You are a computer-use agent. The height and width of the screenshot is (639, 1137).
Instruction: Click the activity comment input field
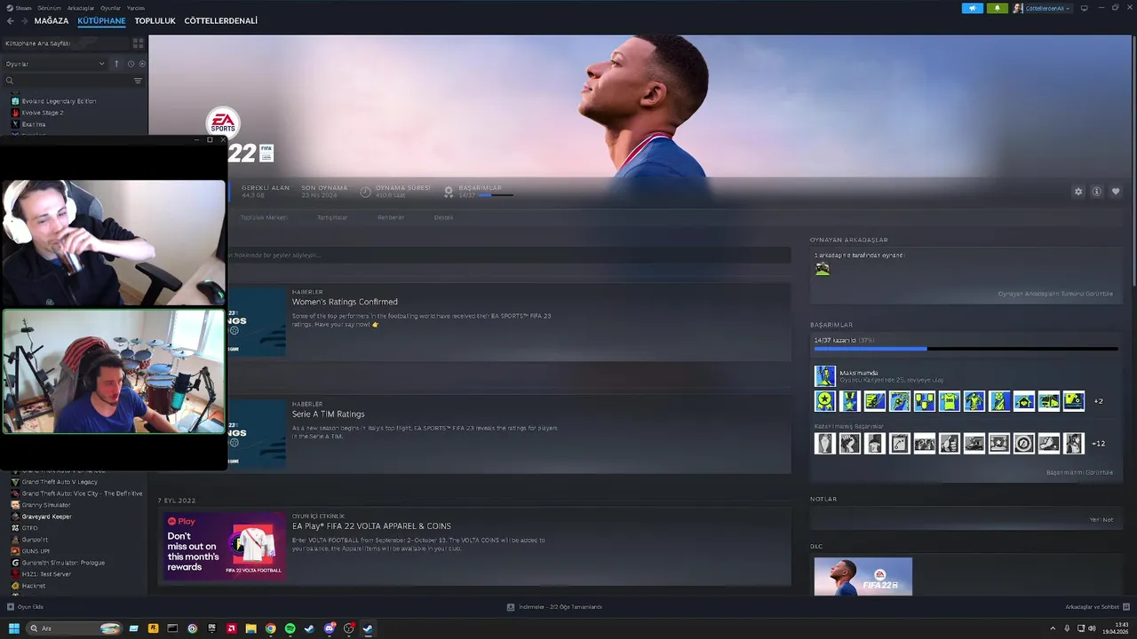click(508, 255)
